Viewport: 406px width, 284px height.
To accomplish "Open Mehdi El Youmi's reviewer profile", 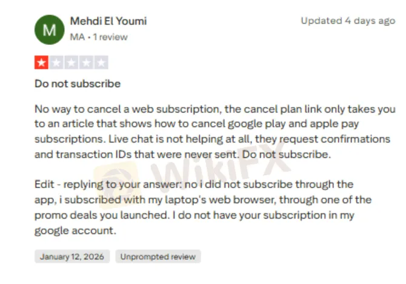I will pos(108,21).
